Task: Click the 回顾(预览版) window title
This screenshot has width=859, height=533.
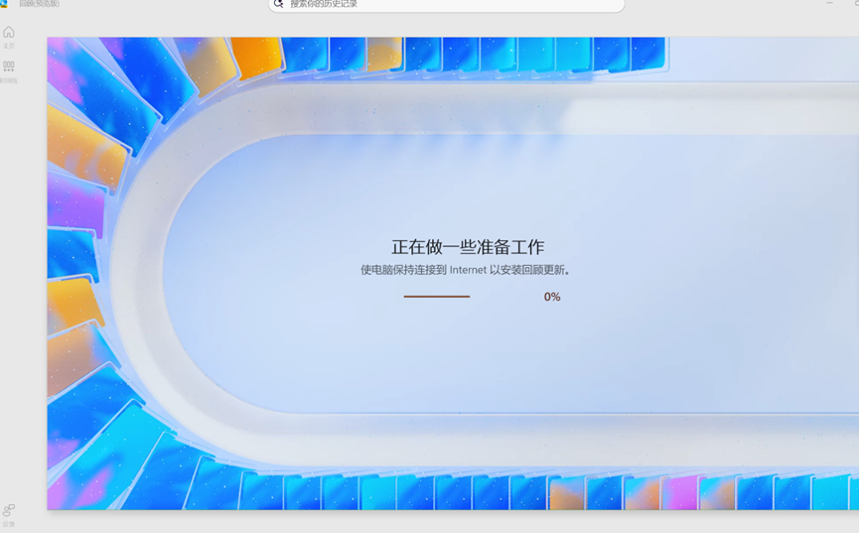Action: tap(39, 3)
